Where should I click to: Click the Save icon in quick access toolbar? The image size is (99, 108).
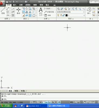(14, 2)
